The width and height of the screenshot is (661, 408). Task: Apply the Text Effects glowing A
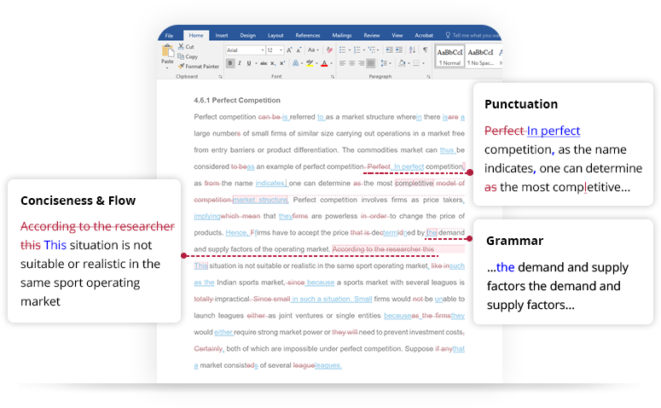(295, 63)
